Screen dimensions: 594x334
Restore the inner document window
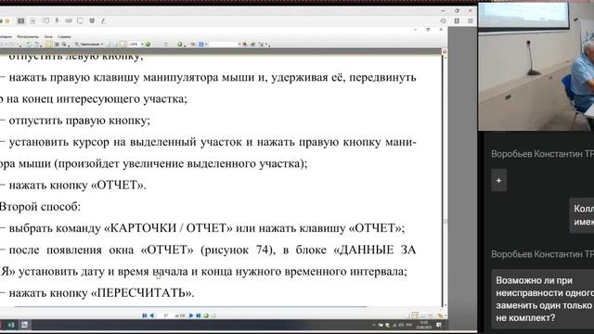click(x=428, y=29)
